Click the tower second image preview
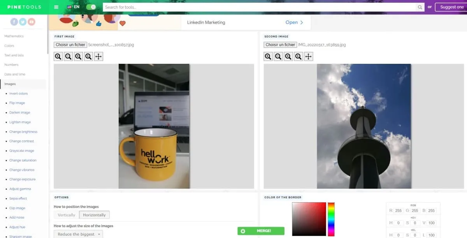Image resolution: width=467 pixels, height=238 pixels. tap(364, 126)
